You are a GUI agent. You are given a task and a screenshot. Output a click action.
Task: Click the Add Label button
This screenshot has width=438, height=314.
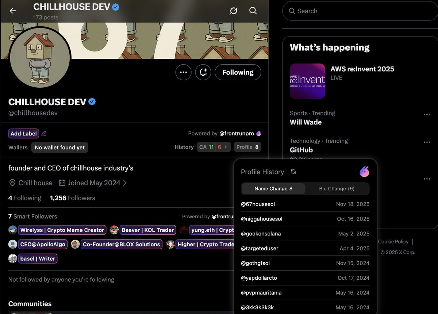(x=24, y=134)
